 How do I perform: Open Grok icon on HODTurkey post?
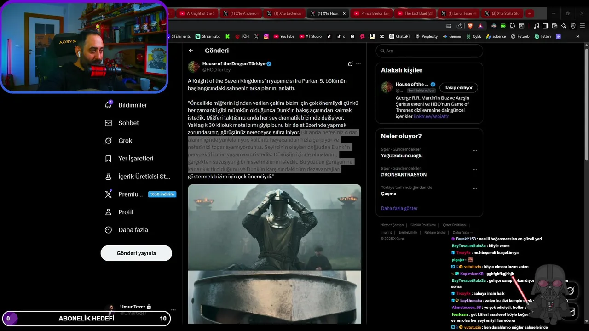coord(350,64)
